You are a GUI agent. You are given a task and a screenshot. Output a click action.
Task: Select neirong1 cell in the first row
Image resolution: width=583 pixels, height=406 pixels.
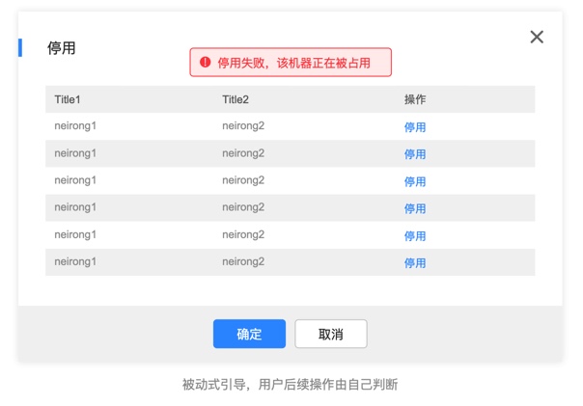(x=75, y=126)
